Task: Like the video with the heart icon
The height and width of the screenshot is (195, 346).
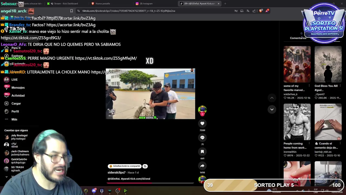Action: pos(202,123)
